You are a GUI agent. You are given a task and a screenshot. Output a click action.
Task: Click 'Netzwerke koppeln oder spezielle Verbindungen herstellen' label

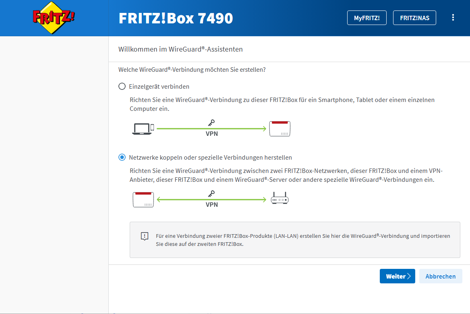point(210,157)
